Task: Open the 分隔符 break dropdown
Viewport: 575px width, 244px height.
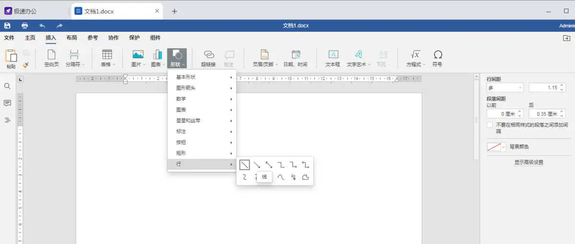Action: coord(74,58)
